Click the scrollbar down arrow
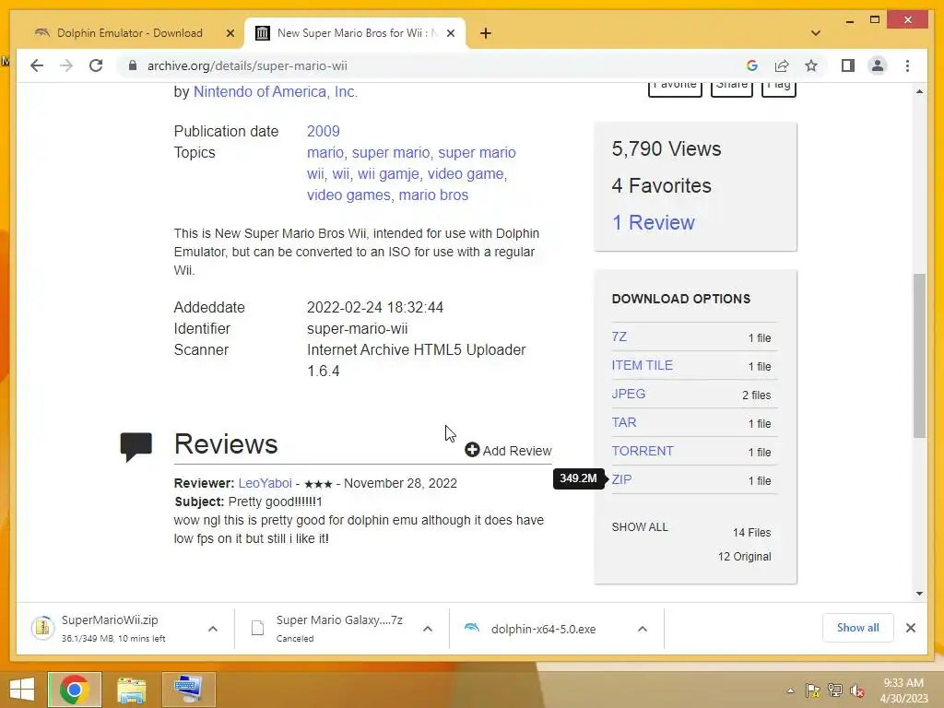The image size is (944, 708). pos(919,594)
